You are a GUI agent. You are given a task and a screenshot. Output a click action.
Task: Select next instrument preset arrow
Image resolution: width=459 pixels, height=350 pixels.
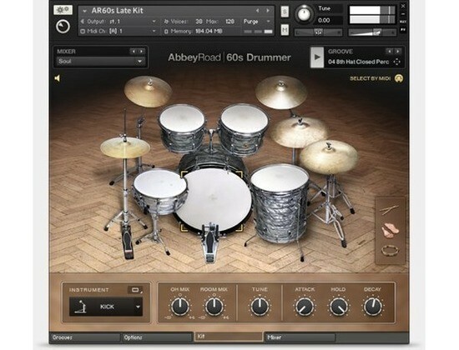coord(268,11)
